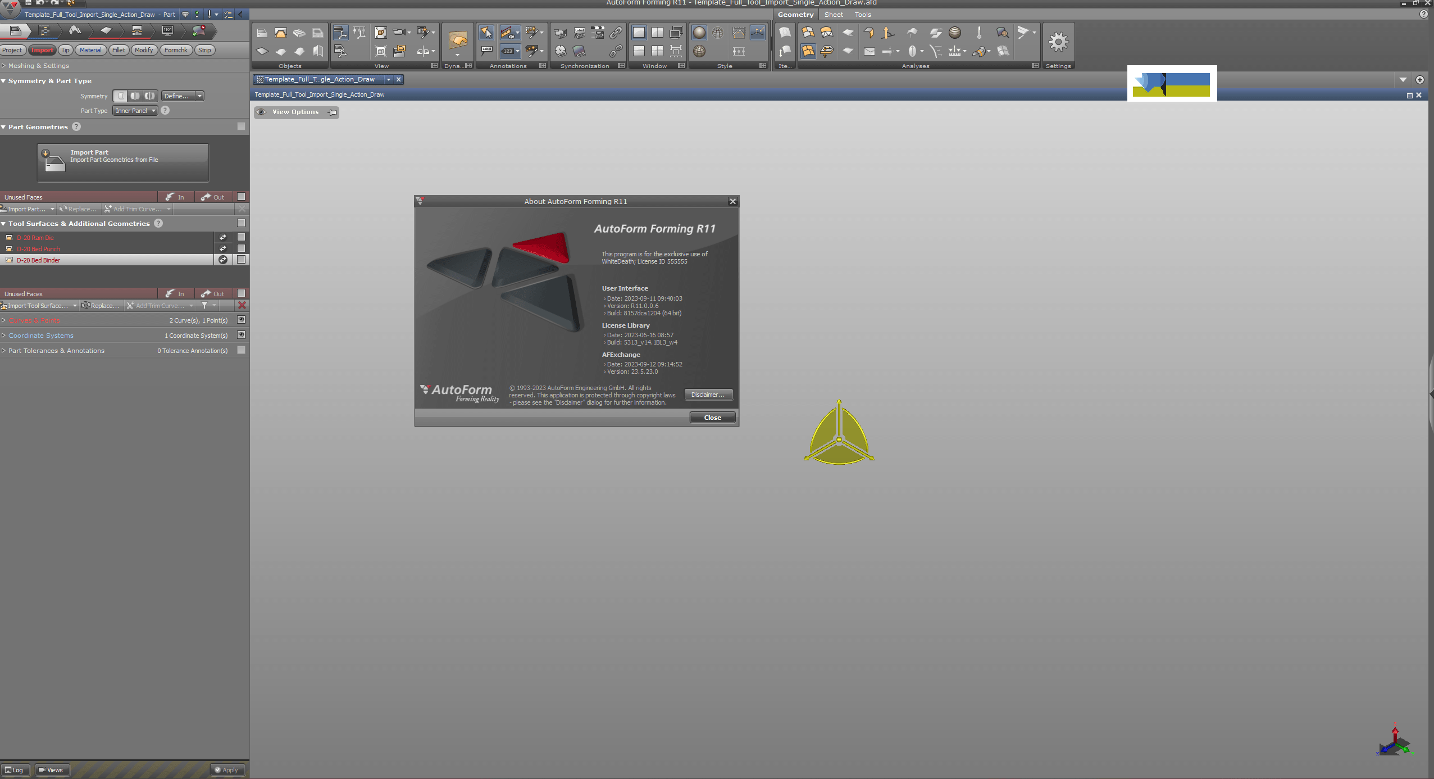Click the Import Part file icon
The image size is (1434, 779).
(x=54, y=161)
